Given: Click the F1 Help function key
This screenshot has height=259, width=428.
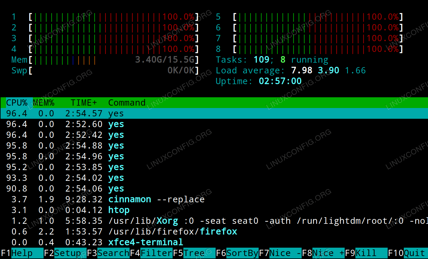Looking at the screenshot, I should click(x=22, y=253).
